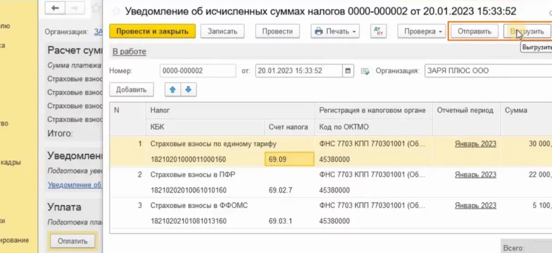The height and width of the screenshot is (253, 552).
Task: Open the Дт/Кт postings icon
Action: click(378, 31)
